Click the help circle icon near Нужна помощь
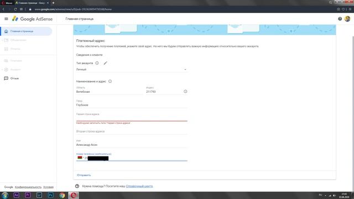Viewport: 354px width, 199px height. (x=77, y=186)
